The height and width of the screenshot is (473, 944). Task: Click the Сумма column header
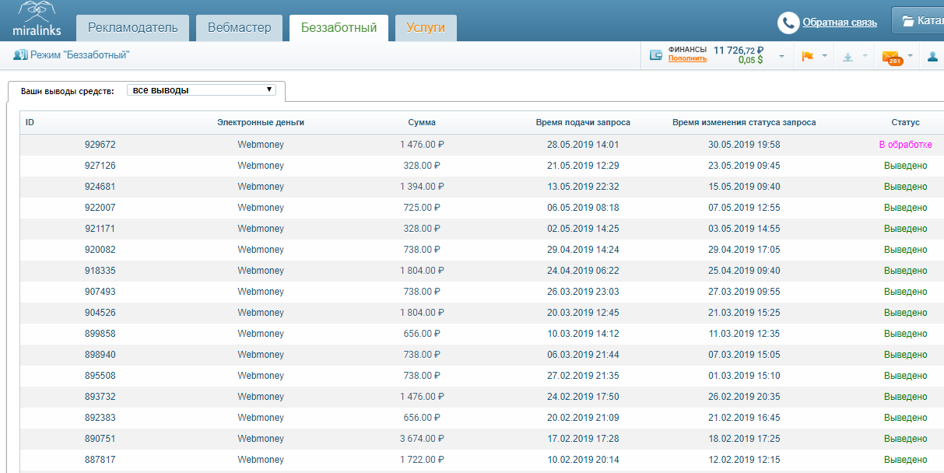(422, 123)
